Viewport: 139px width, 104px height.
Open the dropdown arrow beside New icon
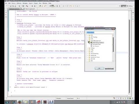pyautogui.click(x=9, y=6)
